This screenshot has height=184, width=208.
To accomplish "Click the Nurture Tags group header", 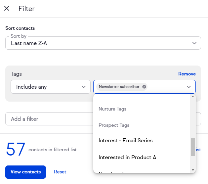I will pyautogui.click(x=112, y=109).
